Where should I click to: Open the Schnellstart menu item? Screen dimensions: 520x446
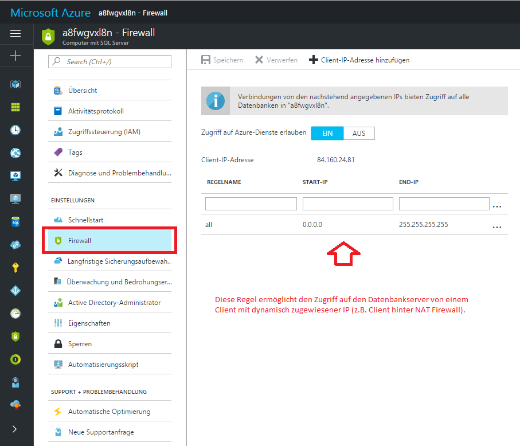110,220
